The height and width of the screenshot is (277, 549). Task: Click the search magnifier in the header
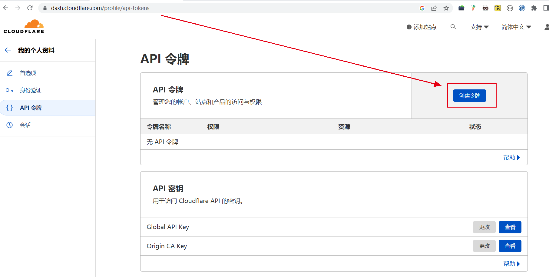[x=453, y=27]
